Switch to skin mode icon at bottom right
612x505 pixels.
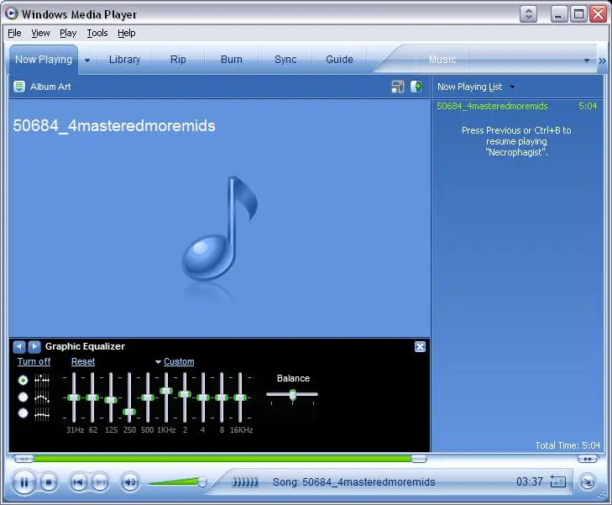pos(588,482)
